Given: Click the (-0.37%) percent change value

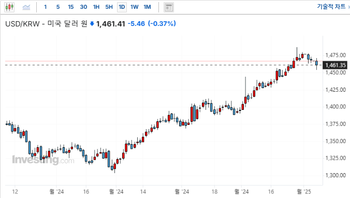Looking at the screenshot, I should (162, 23).
